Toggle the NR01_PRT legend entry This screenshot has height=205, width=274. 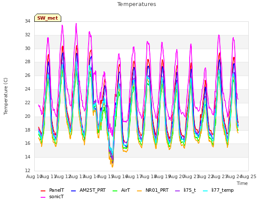coord(153,190)
